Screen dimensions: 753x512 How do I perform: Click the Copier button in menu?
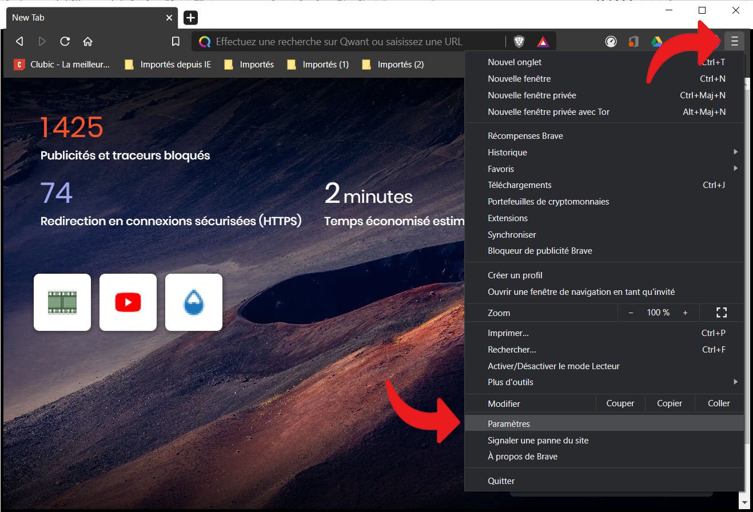tap(669, 403)
